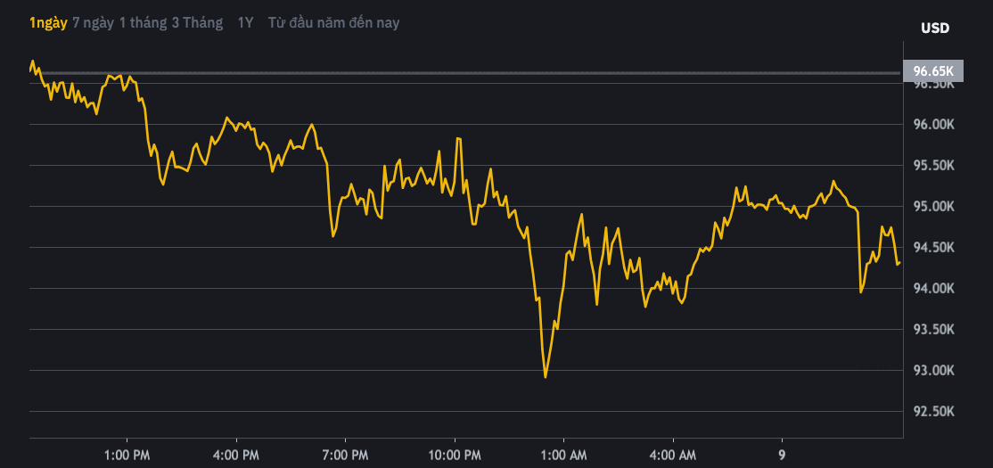Select Từ đầu năm đến nay range
The image size is (993, 468).
tap(333, 23)
